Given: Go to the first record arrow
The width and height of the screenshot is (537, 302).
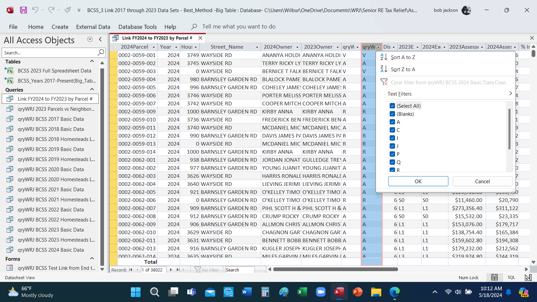Looking at the screenshot, I should pos(131,270).
